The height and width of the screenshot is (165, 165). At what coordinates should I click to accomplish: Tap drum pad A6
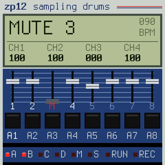point(112,121)
